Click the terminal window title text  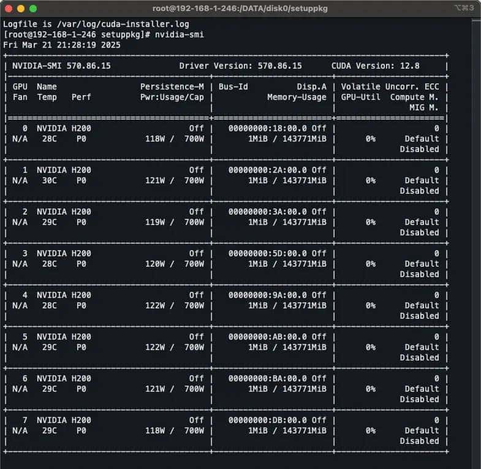point(240,9)
